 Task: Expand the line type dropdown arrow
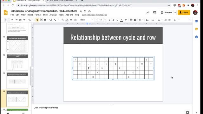click(58, 20)
